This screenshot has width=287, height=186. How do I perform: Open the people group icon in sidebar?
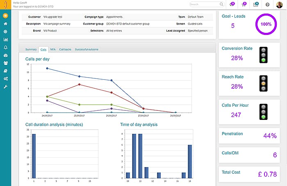click(x=5, y=63)
